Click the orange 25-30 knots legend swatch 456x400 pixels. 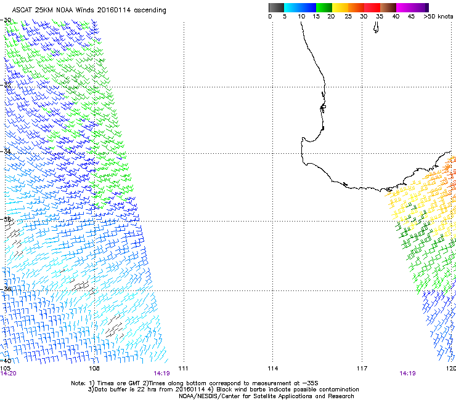356,7
